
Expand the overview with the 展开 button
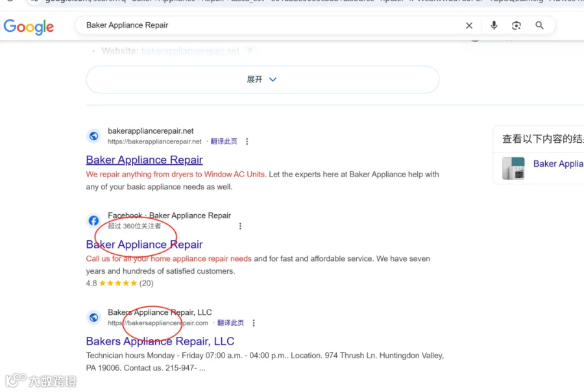[263, 79]
